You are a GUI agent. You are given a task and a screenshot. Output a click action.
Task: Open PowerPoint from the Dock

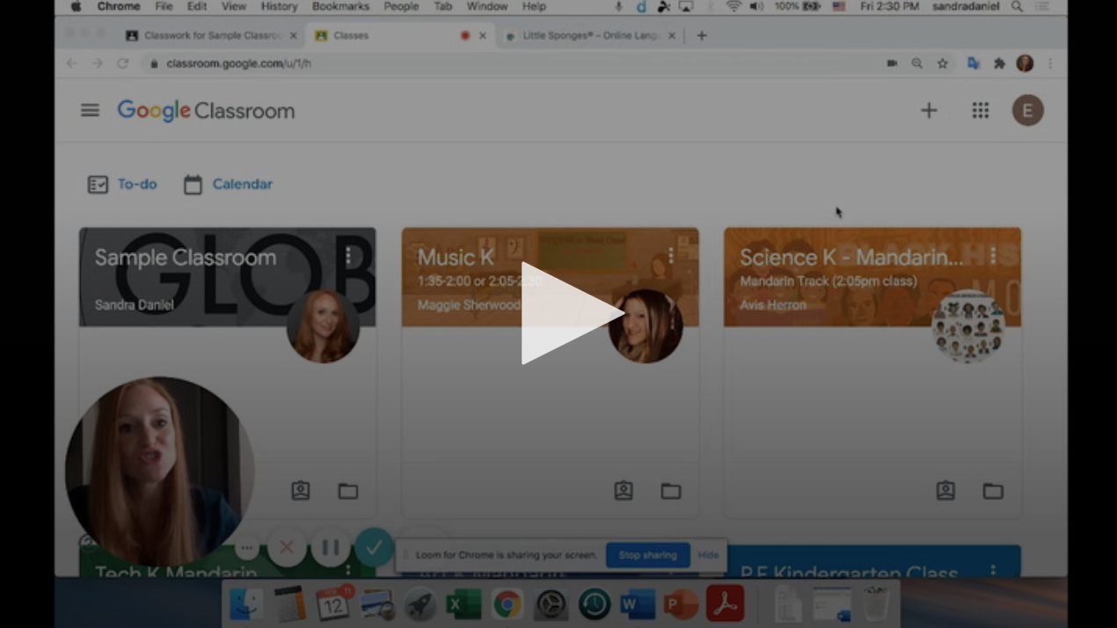pyautogui.click(x=682, y=604)
